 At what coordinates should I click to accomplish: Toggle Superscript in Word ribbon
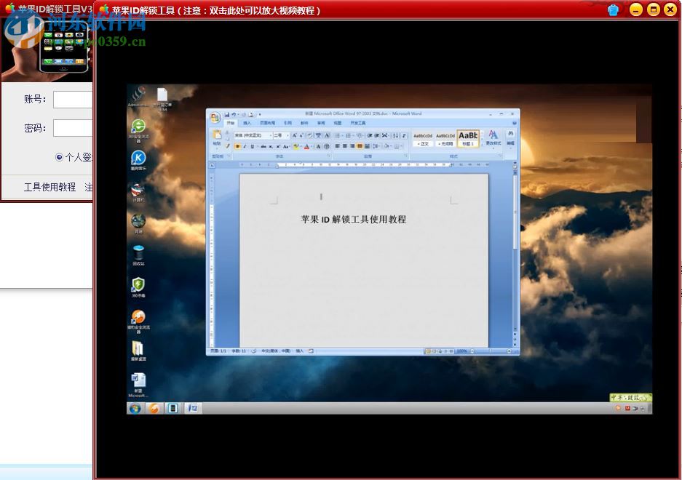(x=277, y=146)
